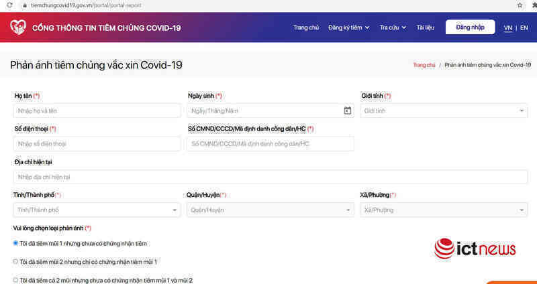Focus the Số điện thoại input field
The image size is (537, 284).
click(97, 144)
